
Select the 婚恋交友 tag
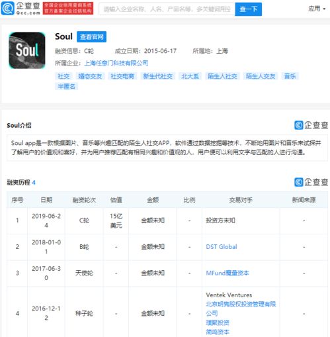tap(90, 76)
